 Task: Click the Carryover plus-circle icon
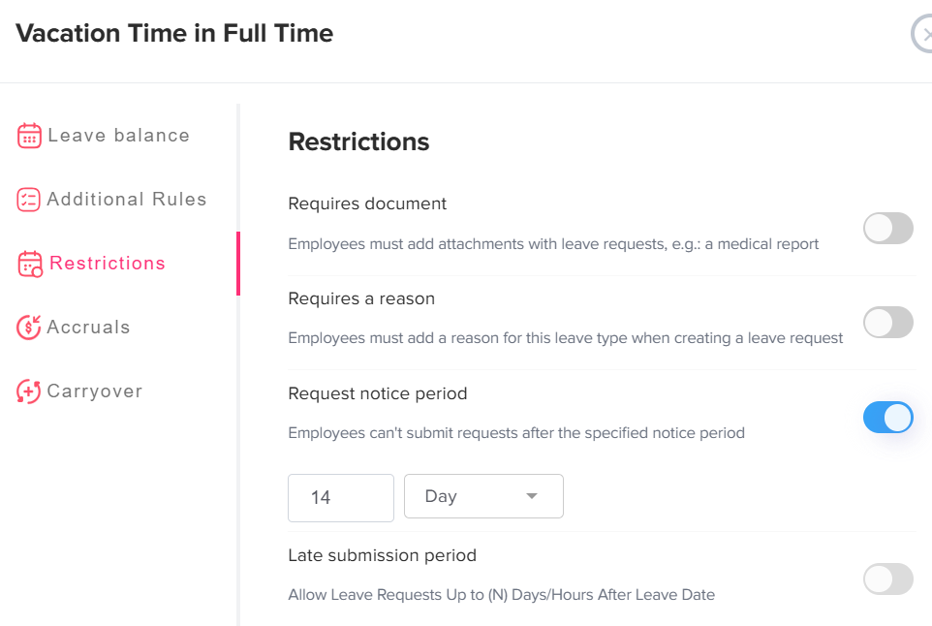[29, 391]
